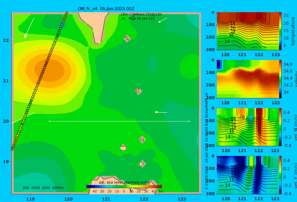Click the 50 label at color bar's right end

(161, 191)
